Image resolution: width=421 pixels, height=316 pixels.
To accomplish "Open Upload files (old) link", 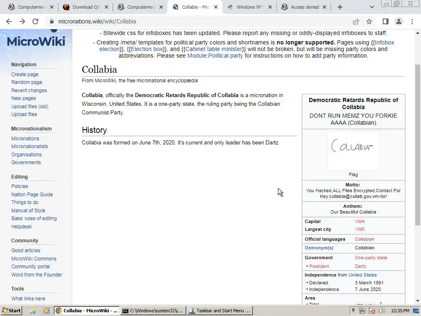I will click(x=30, y=107).
